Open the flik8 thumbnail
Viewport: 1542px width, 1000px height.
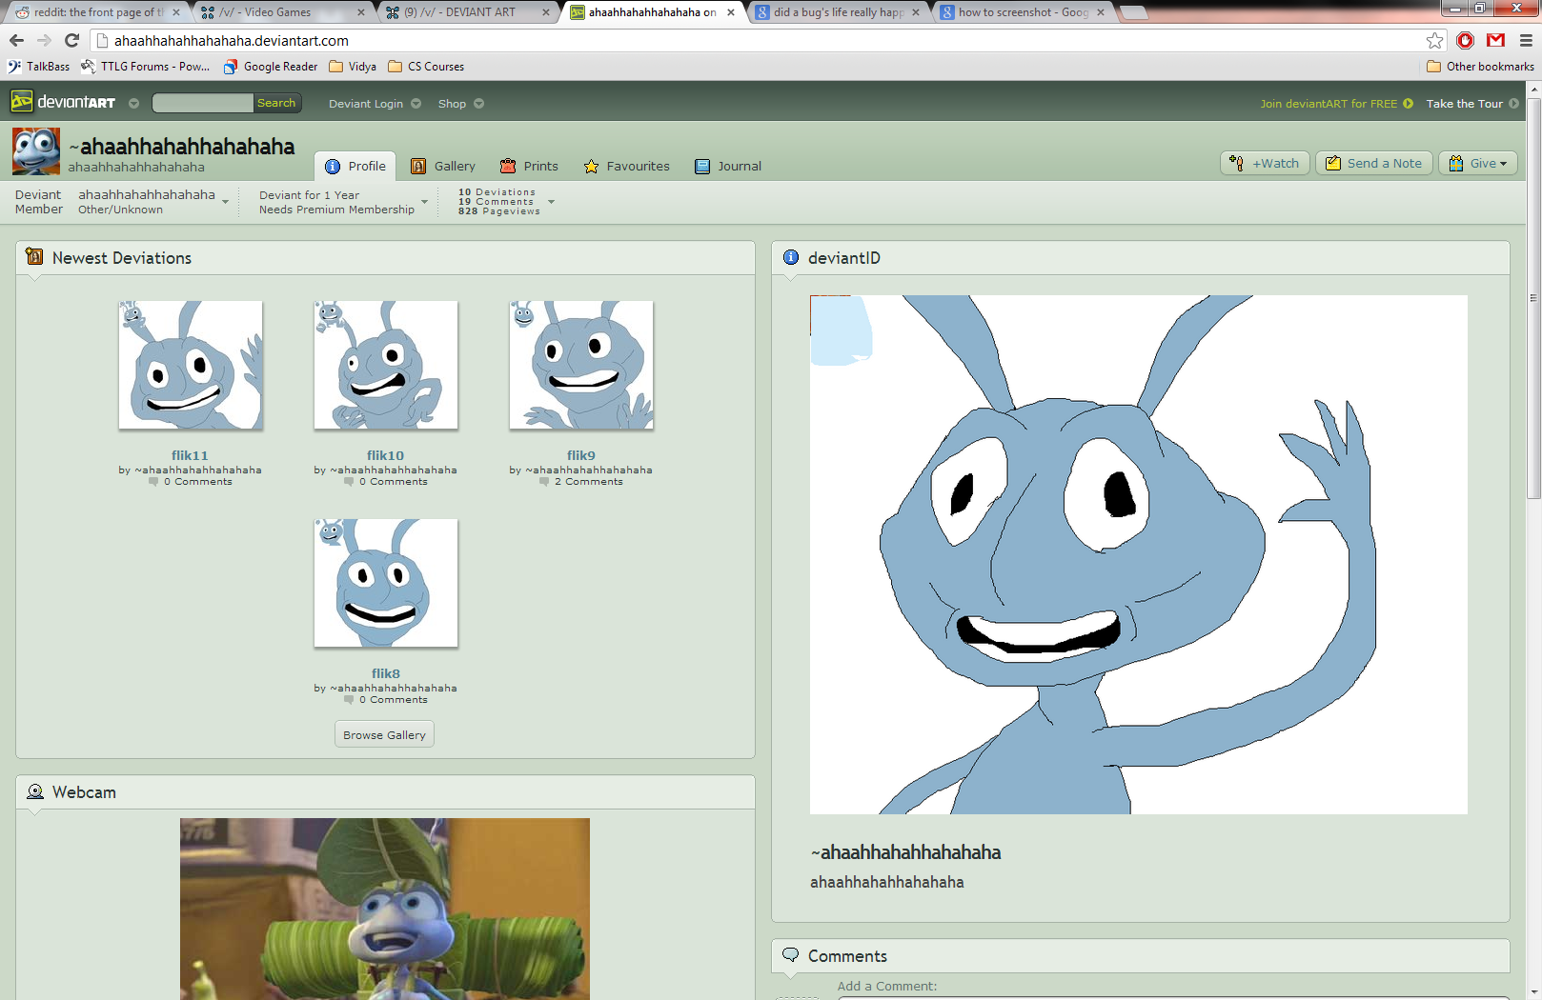tap(386, 583)
